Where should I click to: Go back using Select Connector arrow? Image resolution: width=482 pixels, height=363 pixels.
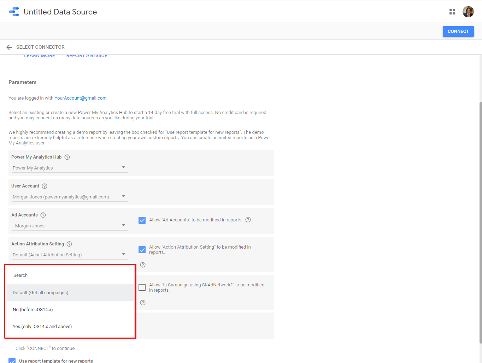pyautogui.click(x=9, y=47)
